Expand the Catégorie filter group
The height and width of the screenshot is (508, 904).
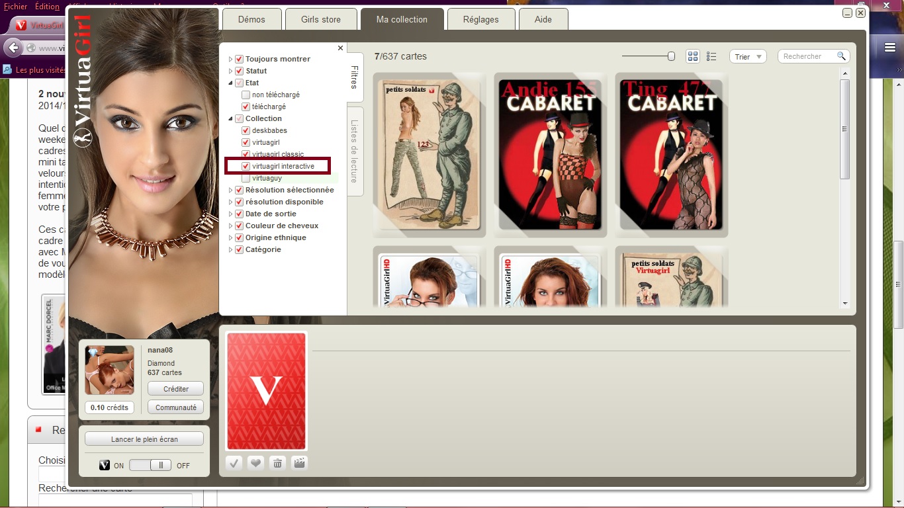tap(231, 249)
